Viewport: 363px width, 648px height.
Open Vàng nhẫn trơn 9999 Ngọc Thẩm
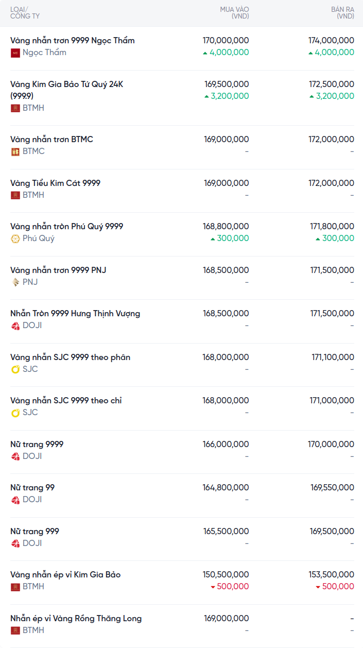click(x=73, y=41)
